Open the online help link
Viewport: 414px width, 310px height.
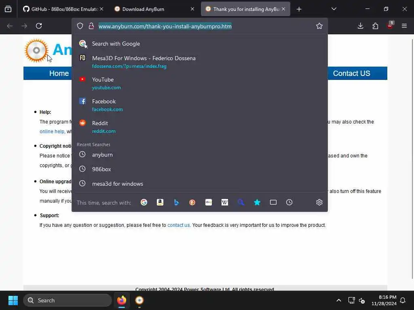click(52, 131)
